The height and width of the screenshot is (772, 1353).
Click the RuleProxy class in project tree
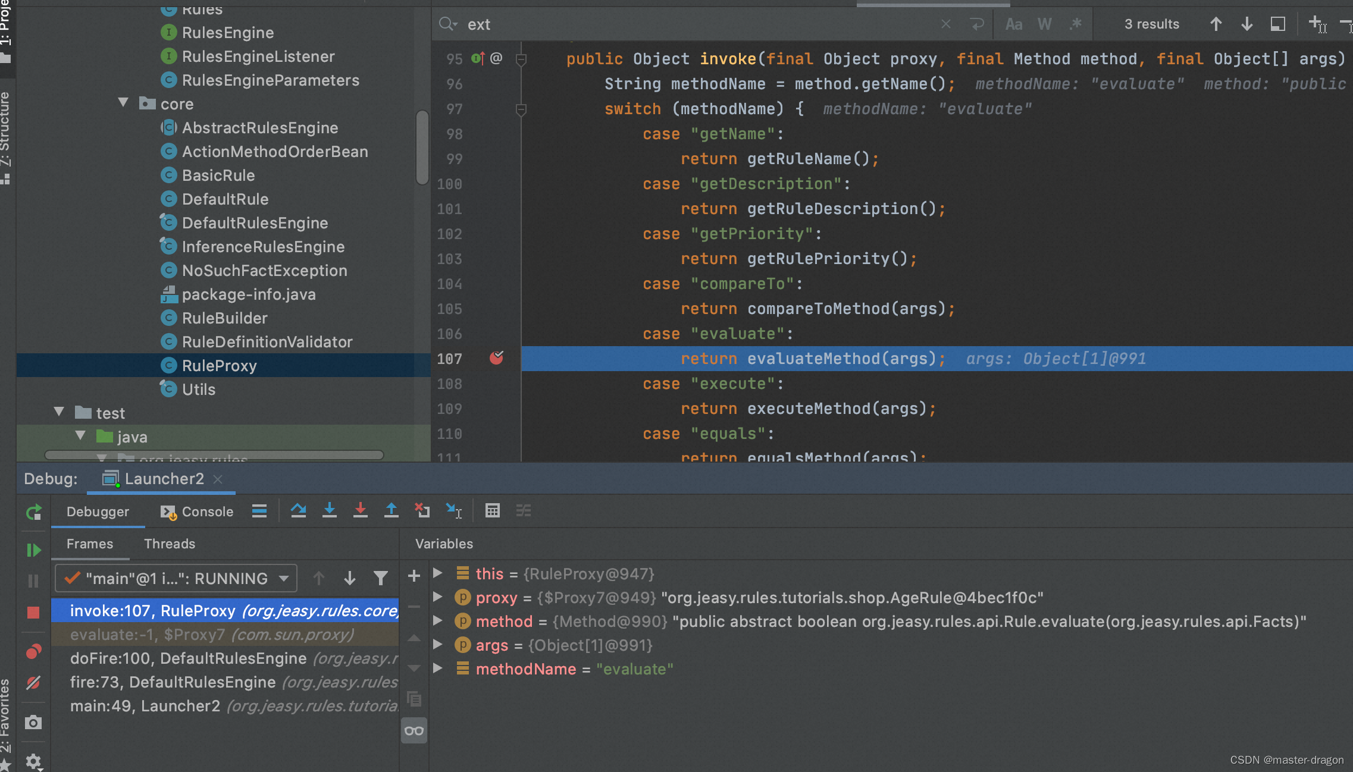pos(220,365)
